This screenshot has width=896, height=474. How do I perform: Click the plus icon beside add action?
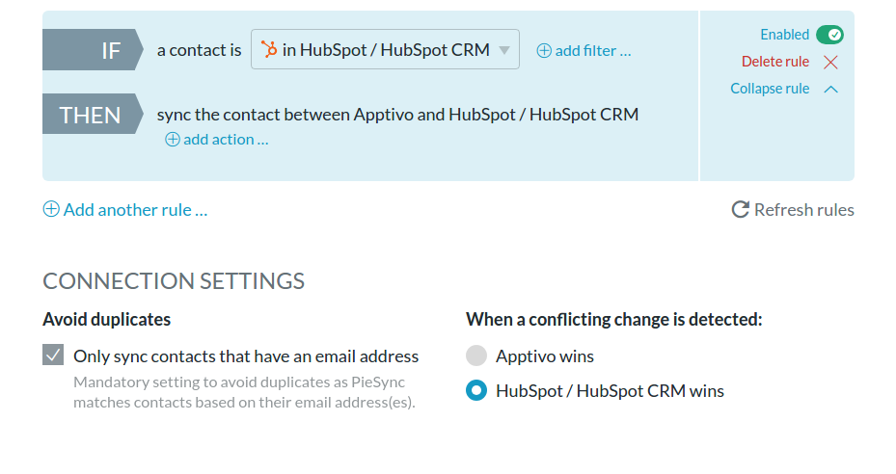[x=173, y=140]
